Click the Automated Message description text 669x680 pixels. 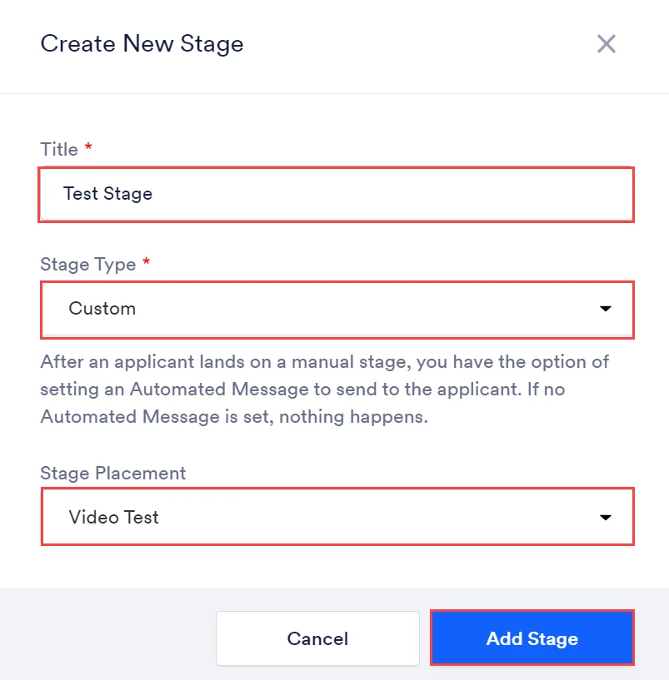tap(324, 390)
